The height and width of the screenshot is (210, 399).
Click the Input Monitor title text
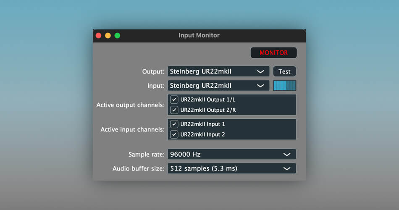tap(199, 35)
